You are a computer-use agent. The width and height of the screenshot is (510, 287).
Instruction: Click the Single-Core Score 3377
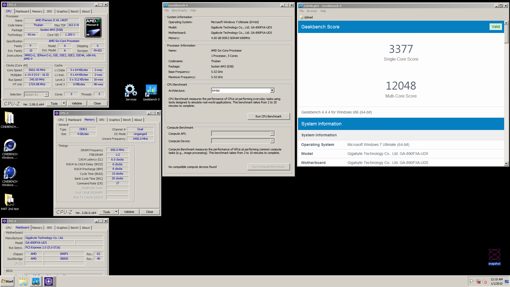click(401, 49)
